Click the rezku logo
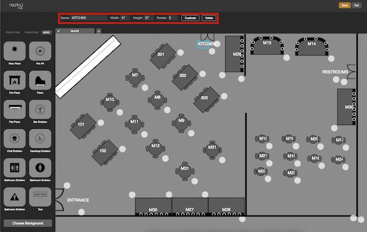This screenshot has height=232, width=367. tap(16, 5)
